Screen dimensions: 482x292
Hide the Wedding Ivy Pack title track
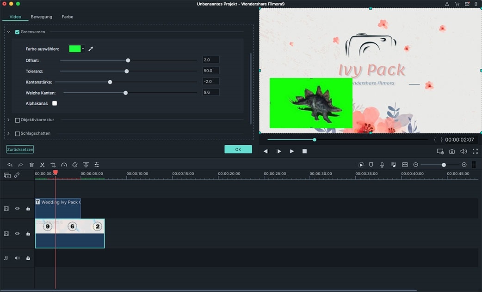[17, 209]
